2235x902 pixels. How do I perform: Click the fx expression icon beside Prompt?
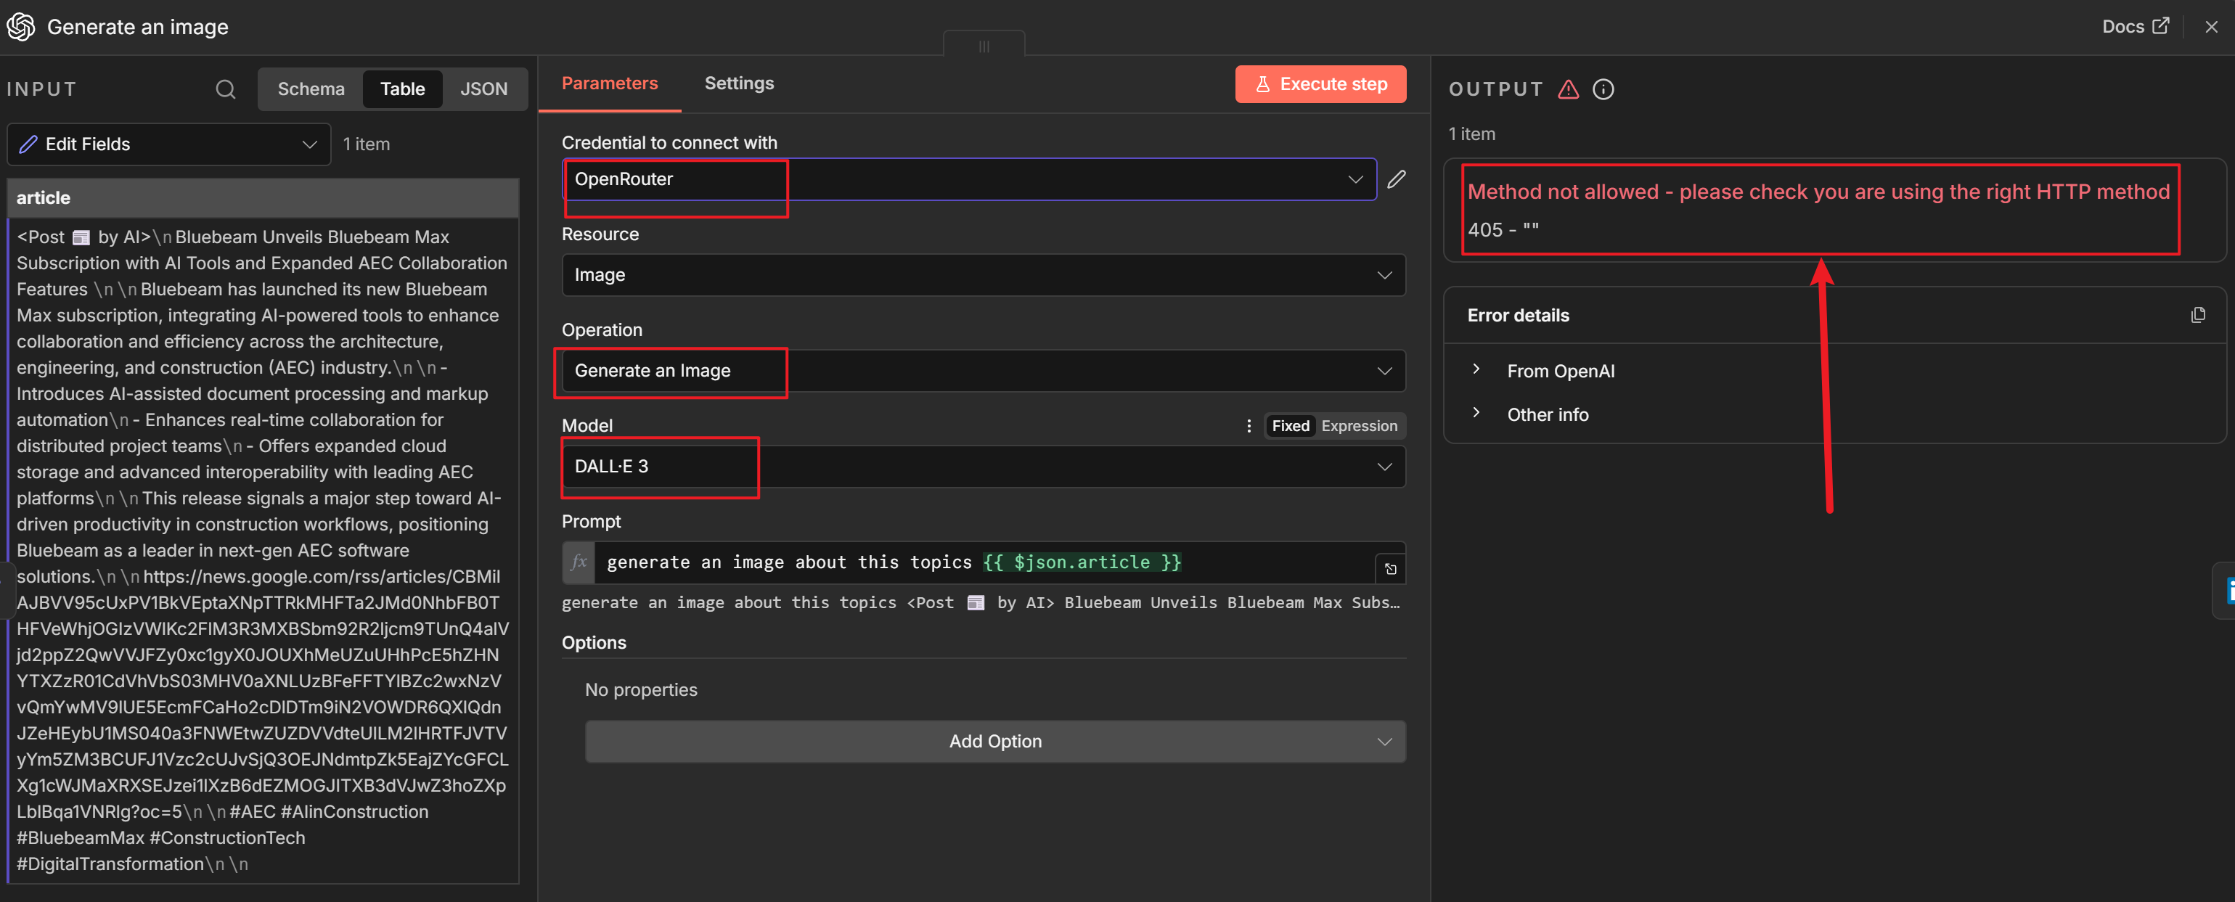tap(579, 563)
